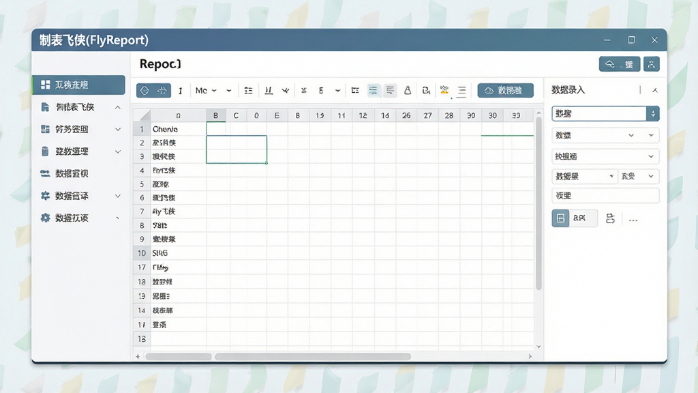698x393 pixels.
Task: Open the first combo box in 数据录入 panel
Action: point(605,114)
